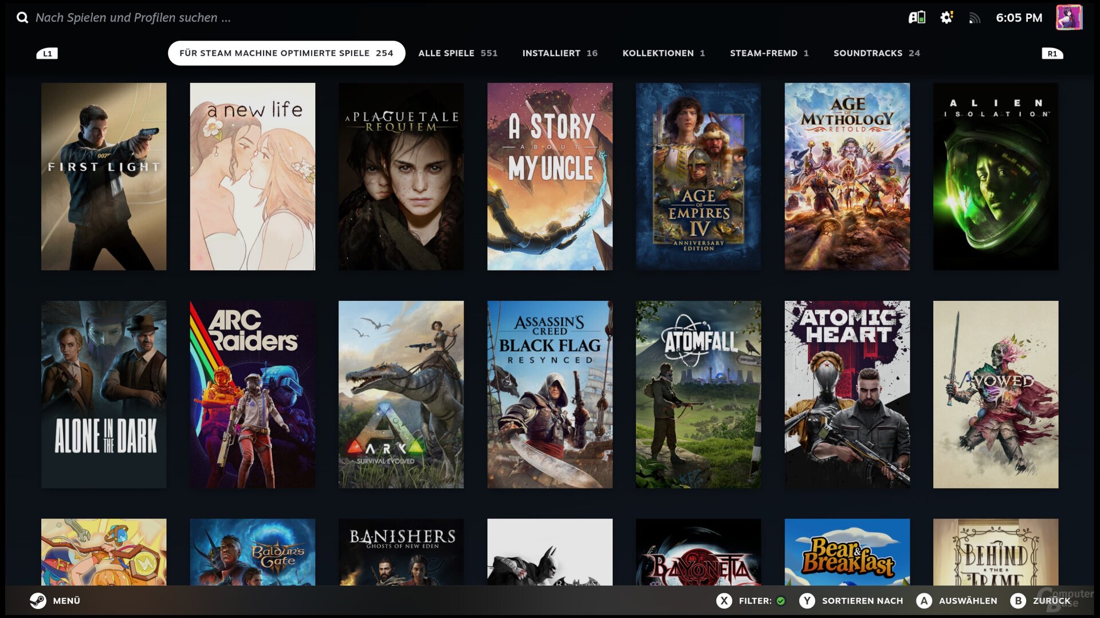Screen dimensions: 1100x618
Task: Show the Kollektionen tab
Action: [x=663, y=53]
